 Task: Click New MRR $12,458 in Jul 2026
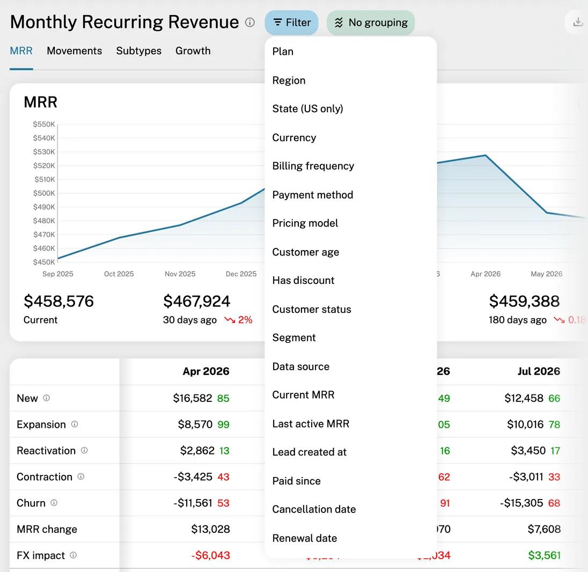tap(524, 398)
